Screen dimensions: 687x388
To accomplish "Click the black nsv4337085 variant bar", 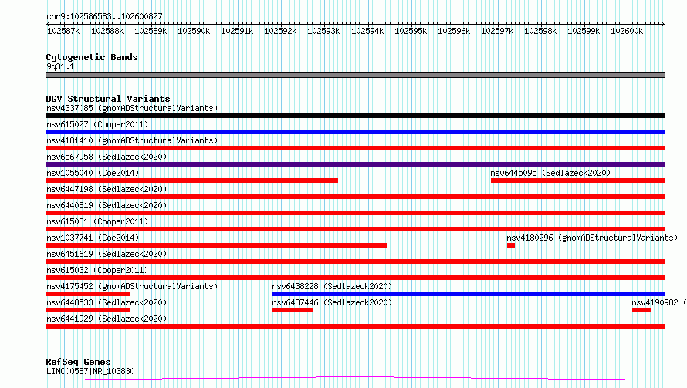I will [355, 116].
